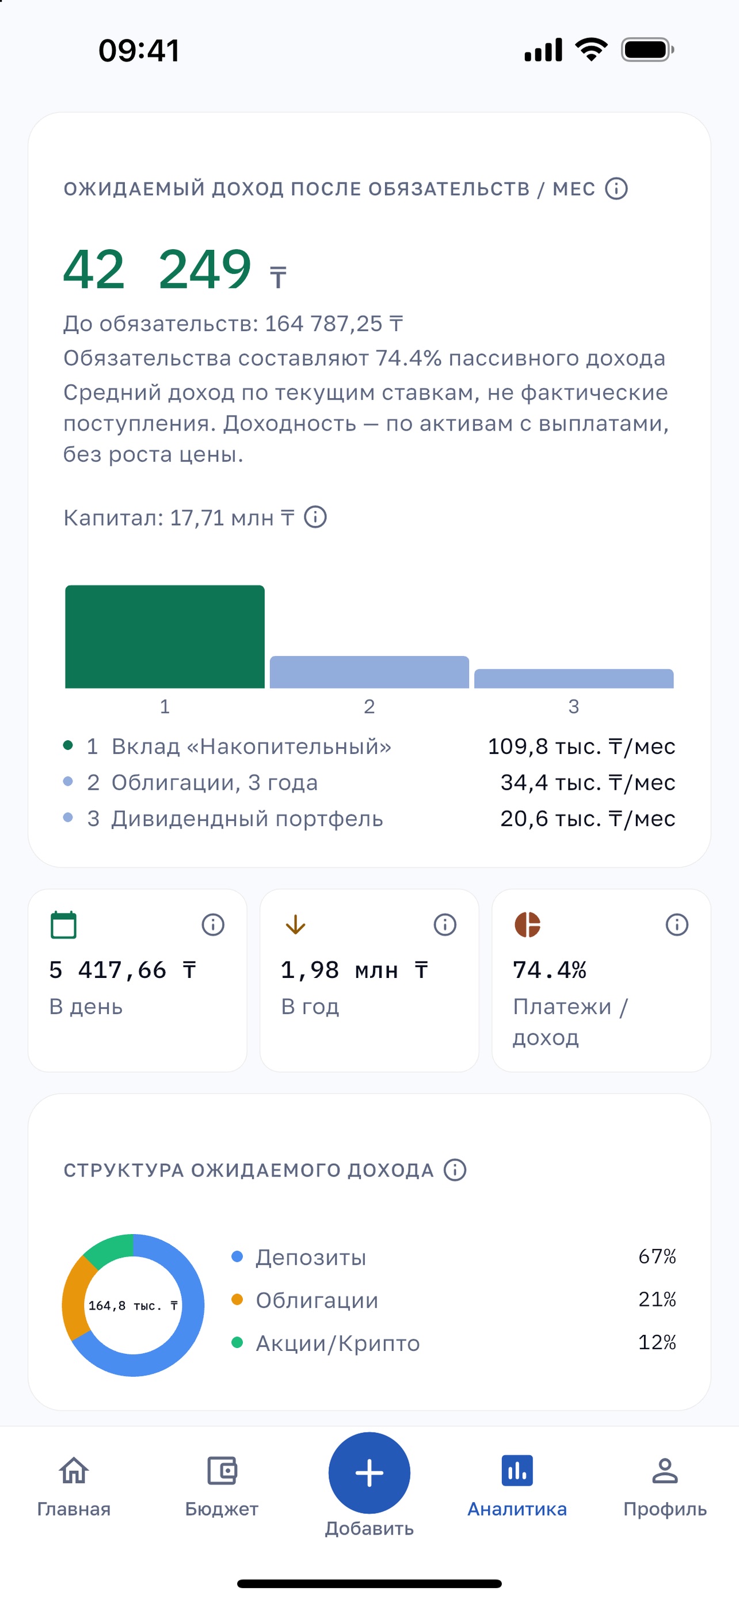Screen dimensions: 739x1599
Task: Tap the Вклад «Накопительный» legend row
Action: 369,746
